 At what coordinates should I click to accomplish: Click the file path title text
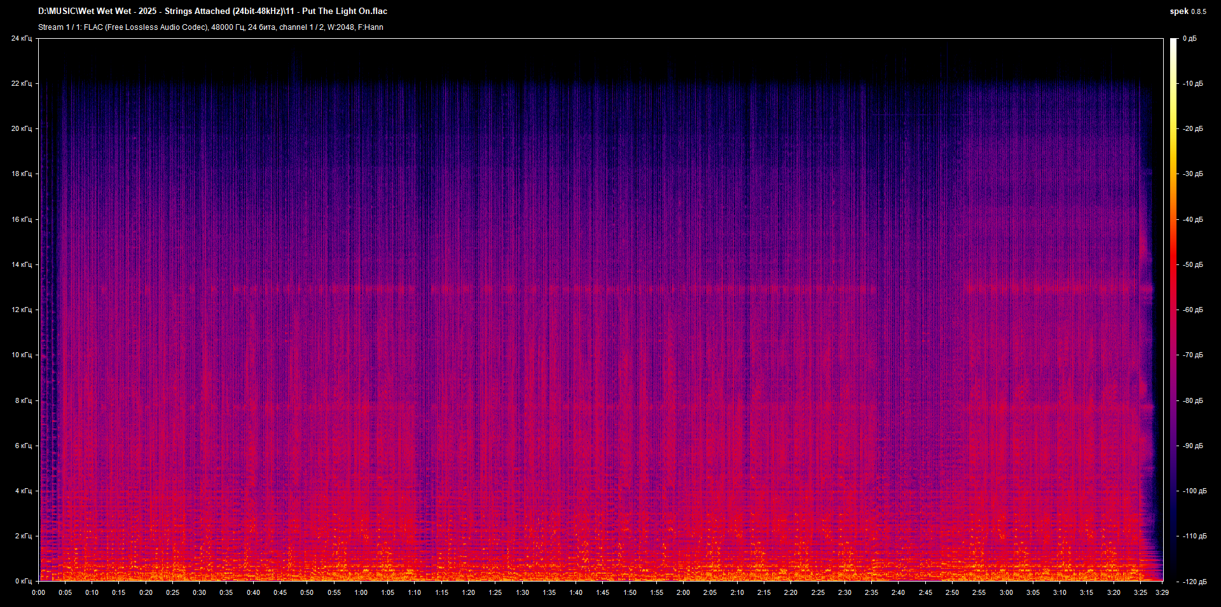pos(212,11)
